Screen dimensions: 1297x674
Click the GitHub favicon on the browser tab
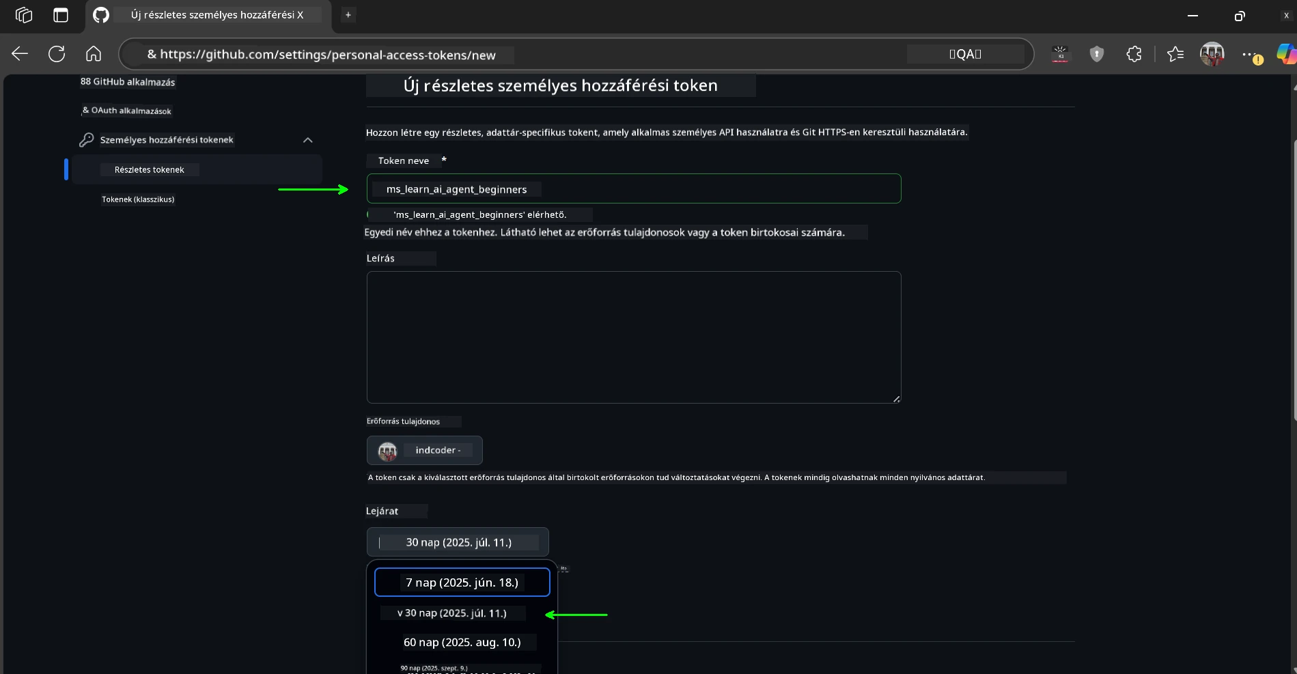(100, 15)
